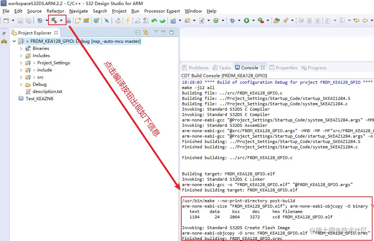Click the New C/C++ Project icon
Viewport: 374px width, 241px height.
(173, 21)
